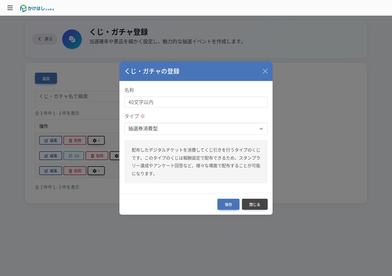This screenshot has height=276, width=392.
Task: Click the かけはしcube logo
Action: tap(37, 8)
